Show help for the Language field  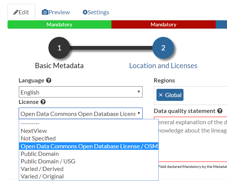tap(49, 80)
